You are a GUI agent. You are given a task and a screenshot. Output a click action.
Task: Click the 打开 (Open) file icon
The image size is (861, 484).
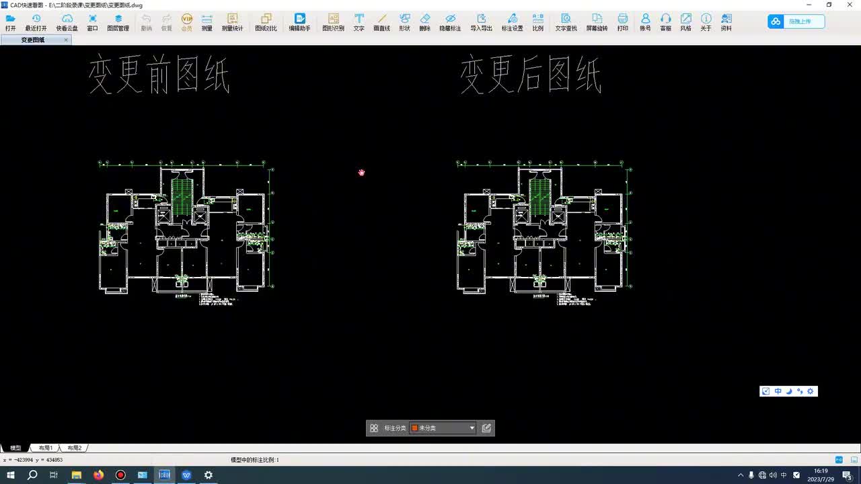tap(10, 22)
